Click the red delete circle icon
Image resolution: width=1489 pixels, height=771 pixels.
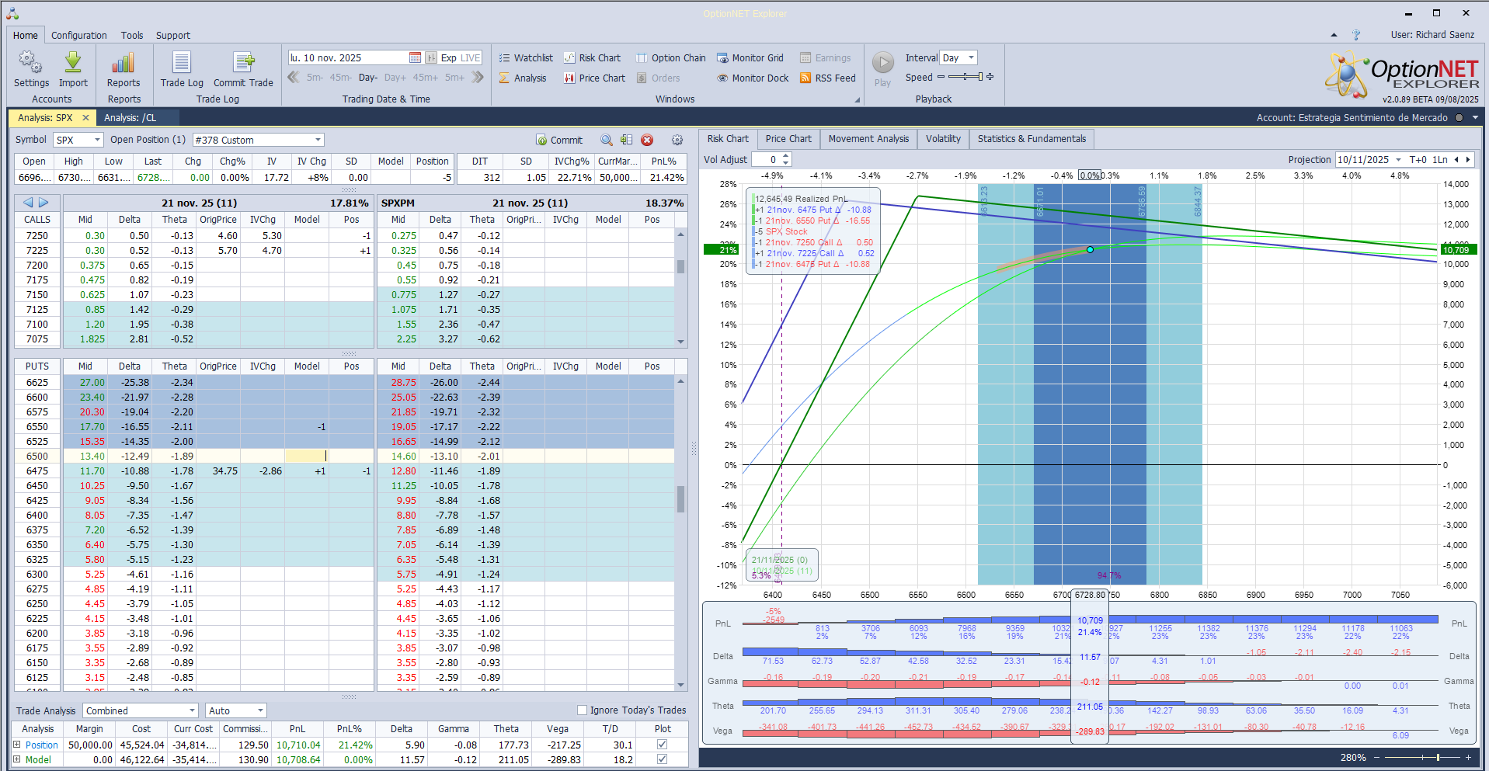[x=647, y=140]
